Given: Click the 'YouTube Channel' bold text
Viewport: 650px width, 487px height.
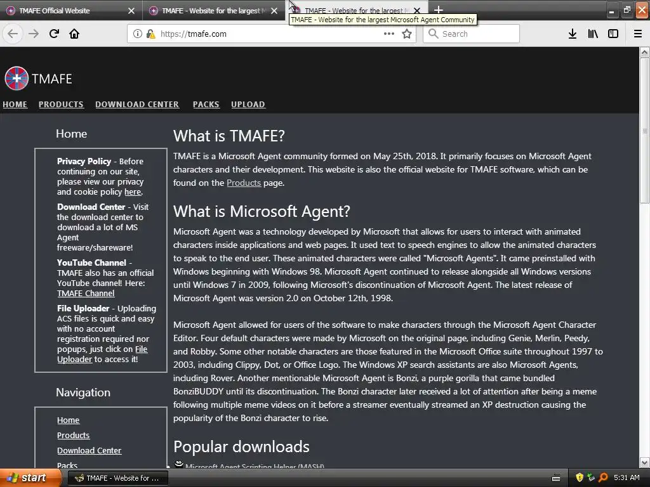Looking at the screenshot, I should 91,263.
